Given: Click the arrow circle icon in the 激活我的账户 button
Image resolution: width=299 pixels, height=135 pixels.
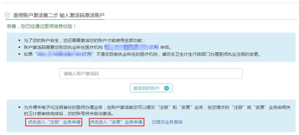Looking at the screenshot, I should coord(167,88).
